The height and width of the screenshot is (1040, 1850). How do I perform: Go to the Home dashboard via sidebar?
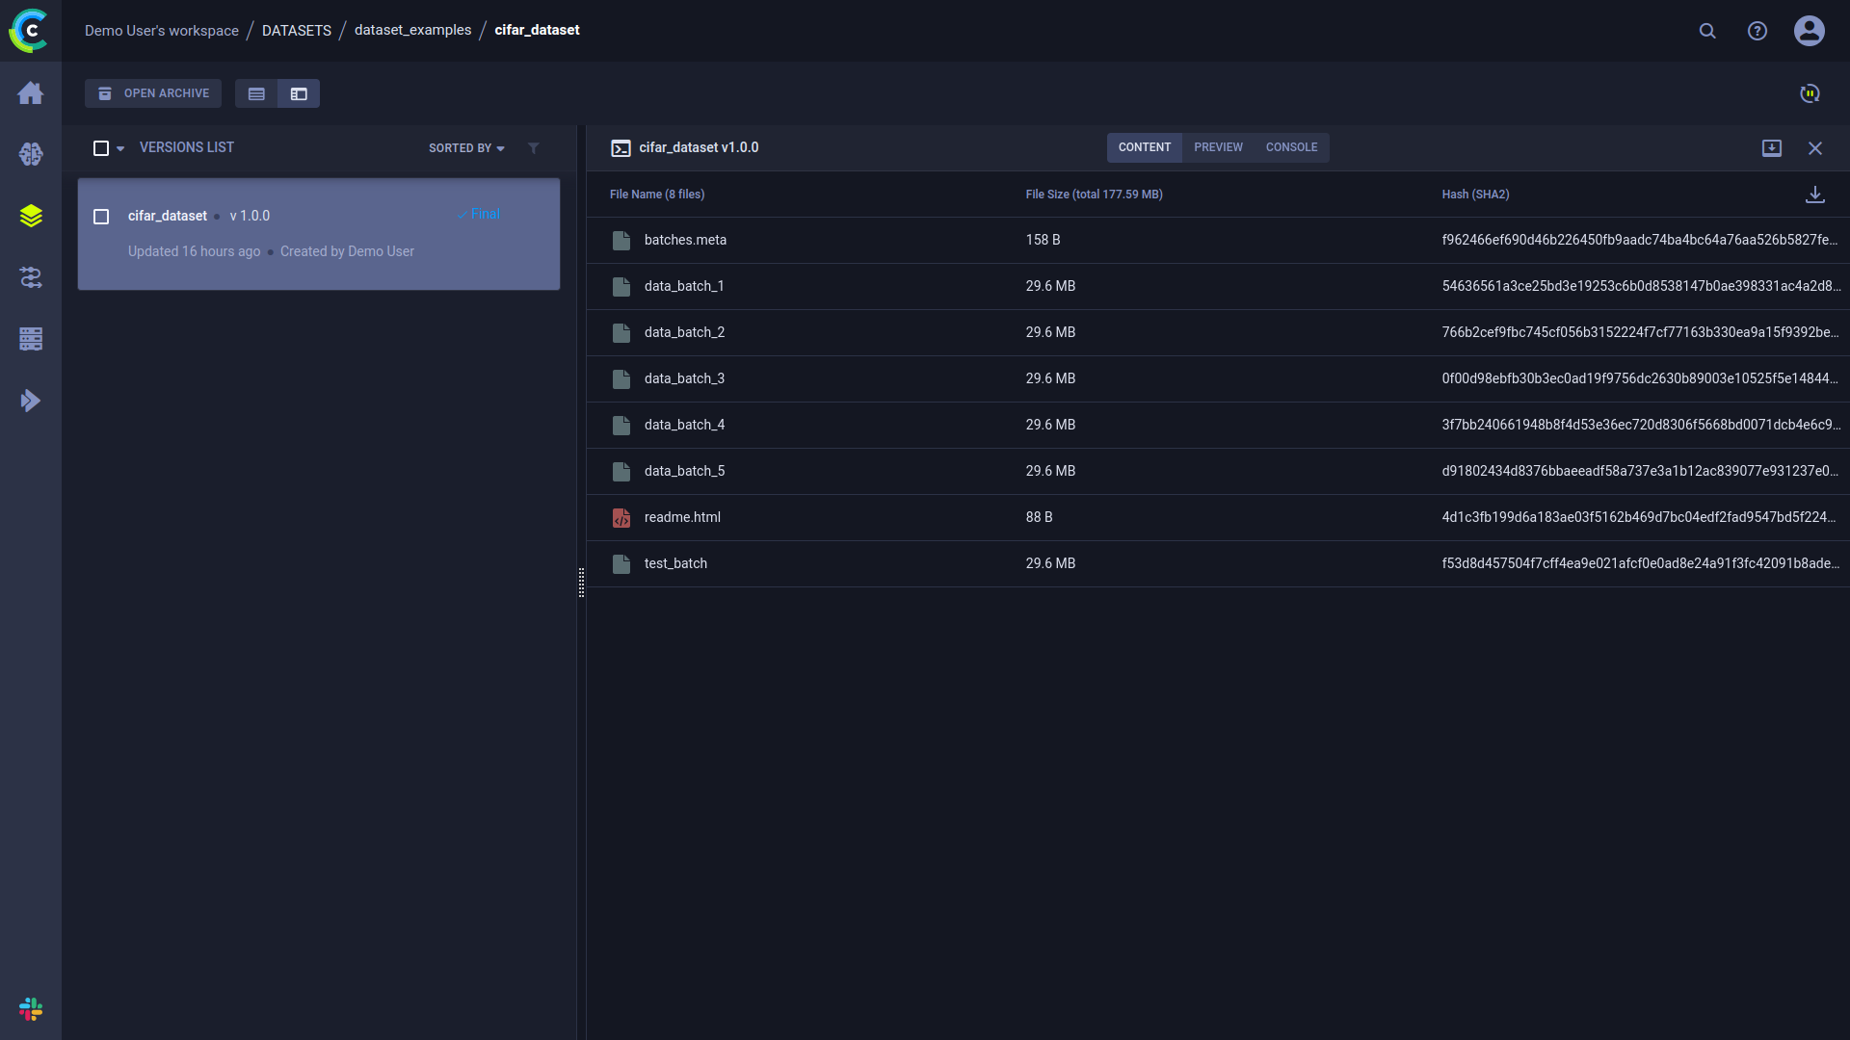coord(31,92)
